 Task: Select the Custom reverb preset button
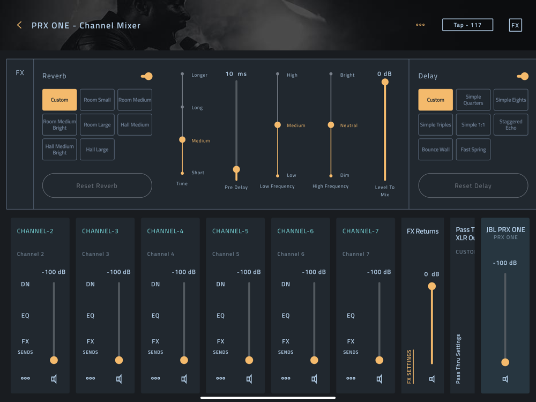tap(59, 100)
